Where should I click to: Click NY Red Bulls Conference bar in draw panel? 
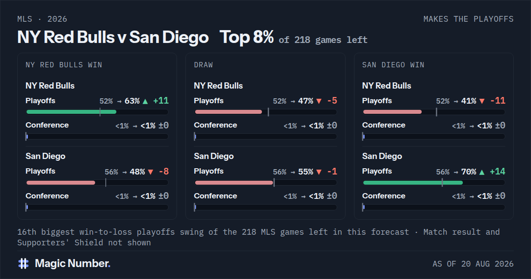(265, 136)
